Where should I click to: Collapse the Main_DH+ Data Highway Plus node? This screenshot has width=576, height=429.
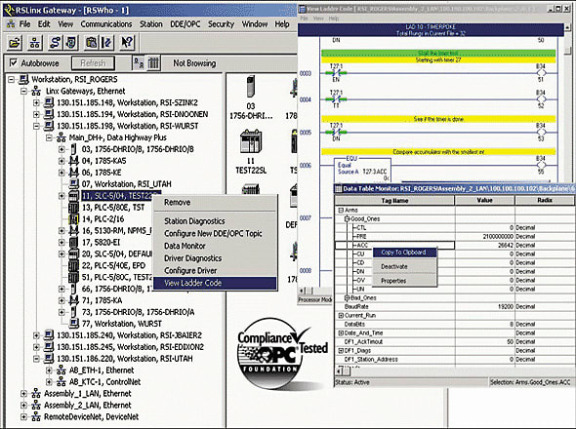pyautogui.click(x=49, y=138)
